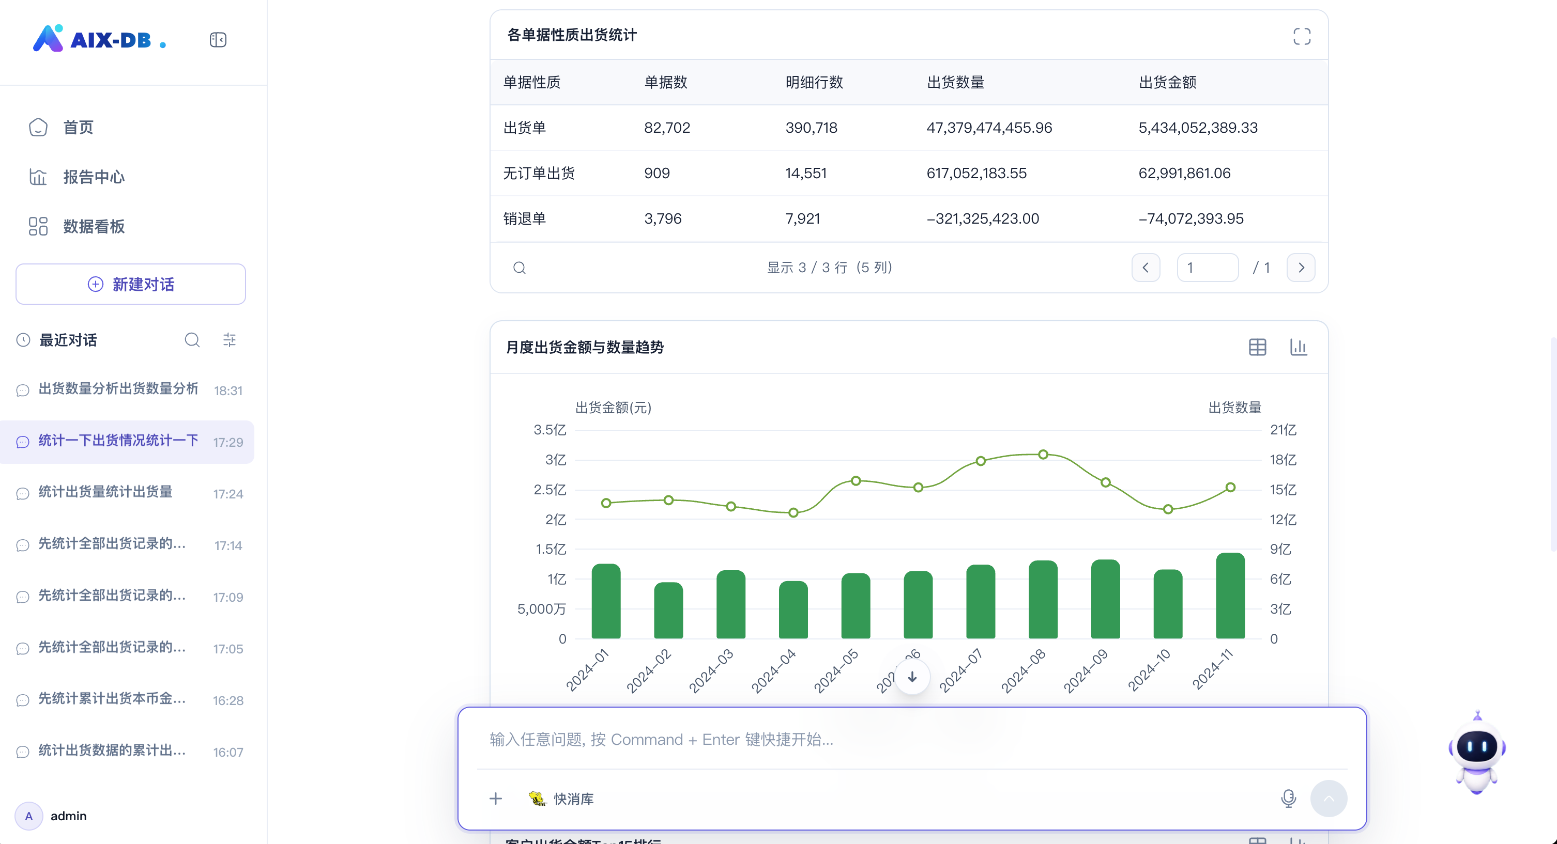Sort by 出货金额 column header
The height and width of the screenshot is (844, 1557).
[x=1167, y=82]
